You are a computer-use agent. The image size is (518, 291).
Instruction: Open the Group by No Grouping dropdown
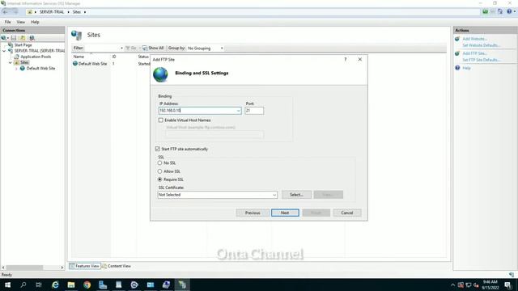pyautogui.click(x=205, y=48)
